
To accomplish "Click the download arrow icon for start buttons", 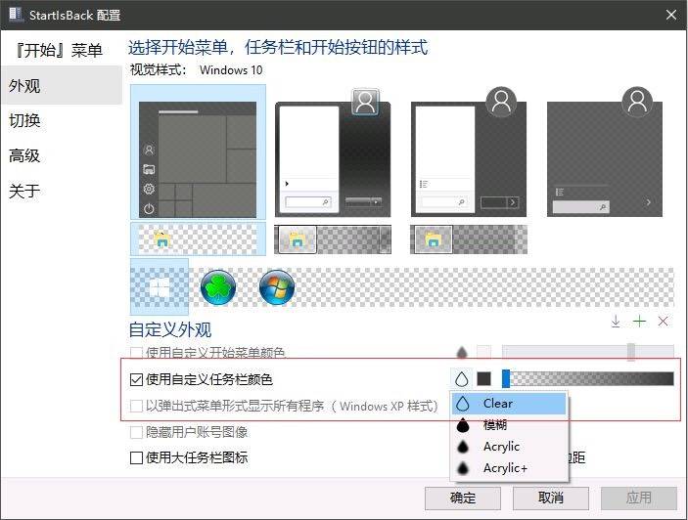I will (616, 322).
